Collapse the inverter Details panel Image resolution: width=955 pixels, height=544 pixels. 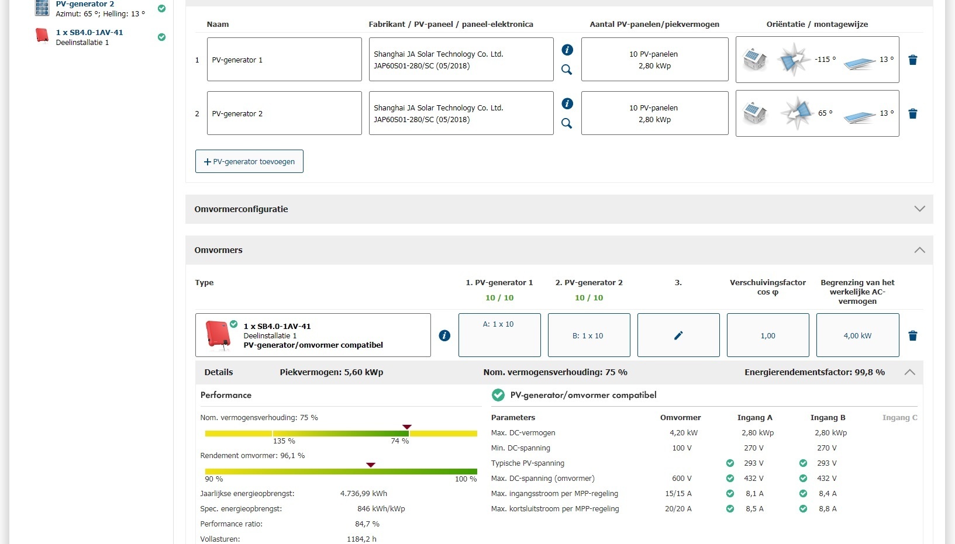(909, 372)
